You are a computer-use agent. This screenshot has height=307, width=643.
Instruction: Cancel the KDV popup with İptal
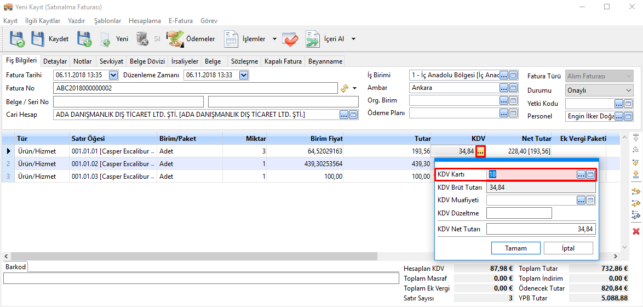pos(568,248)
